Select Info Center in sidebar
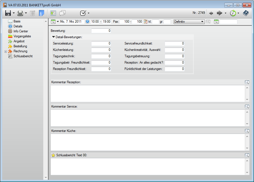This screenshot has width=254, height=182. point(21,31)
